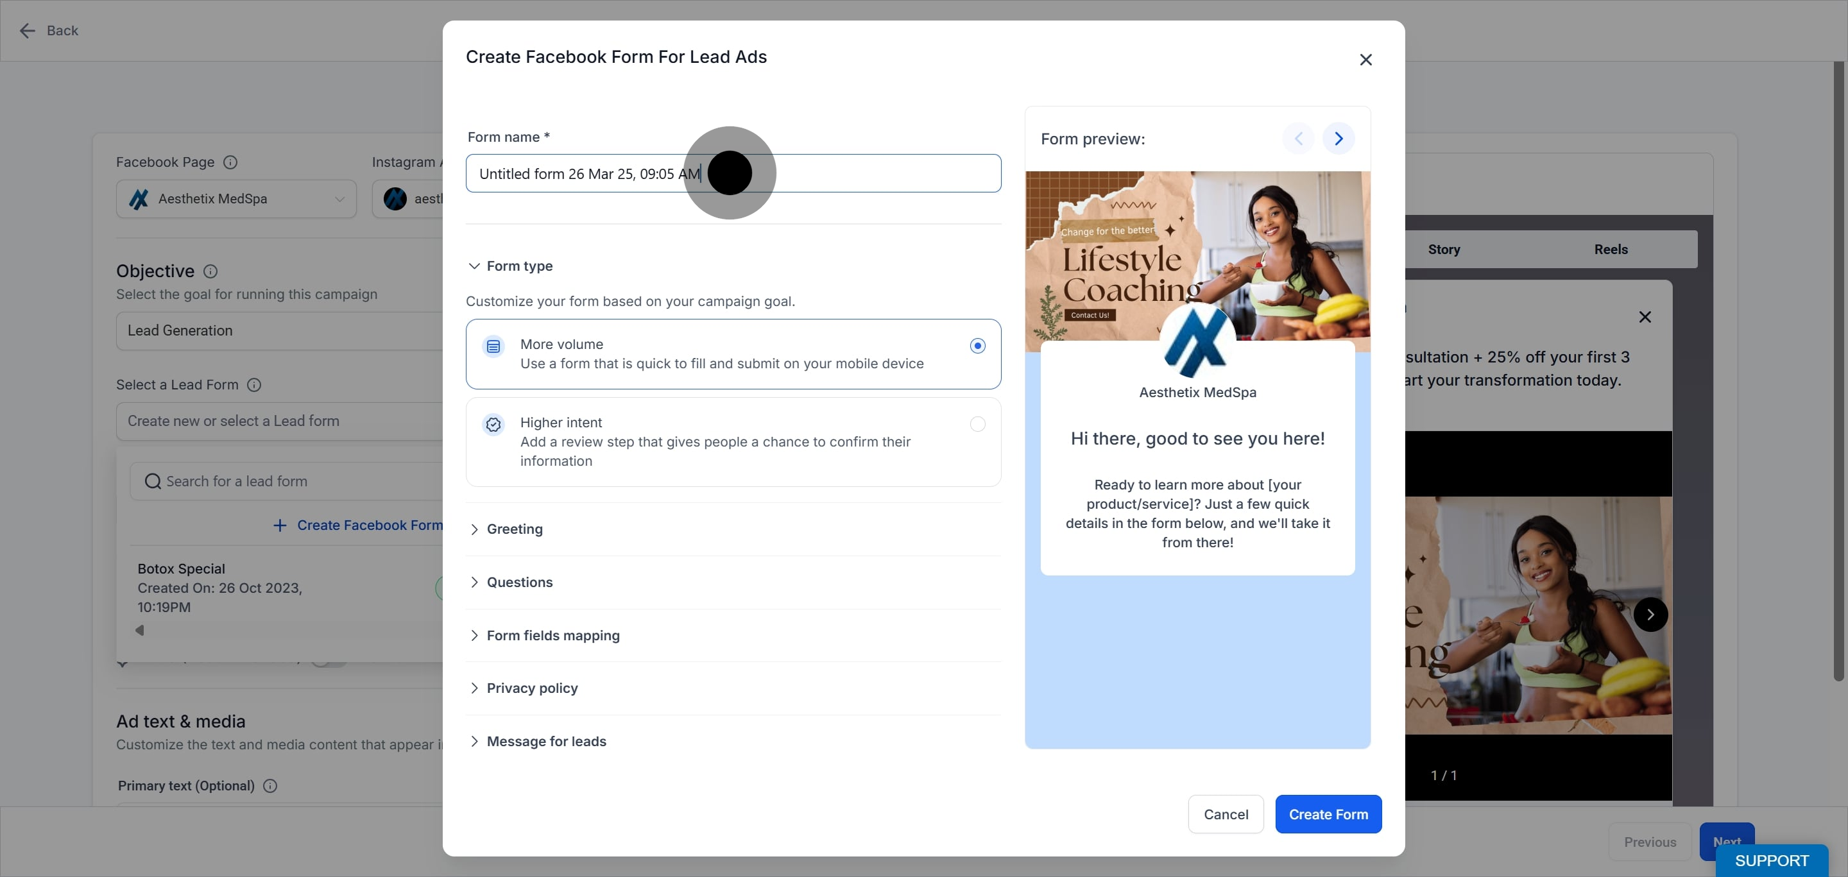1848x877 pixels.
Task: Expand the Privacy policy section
Action: pos(523,688)
